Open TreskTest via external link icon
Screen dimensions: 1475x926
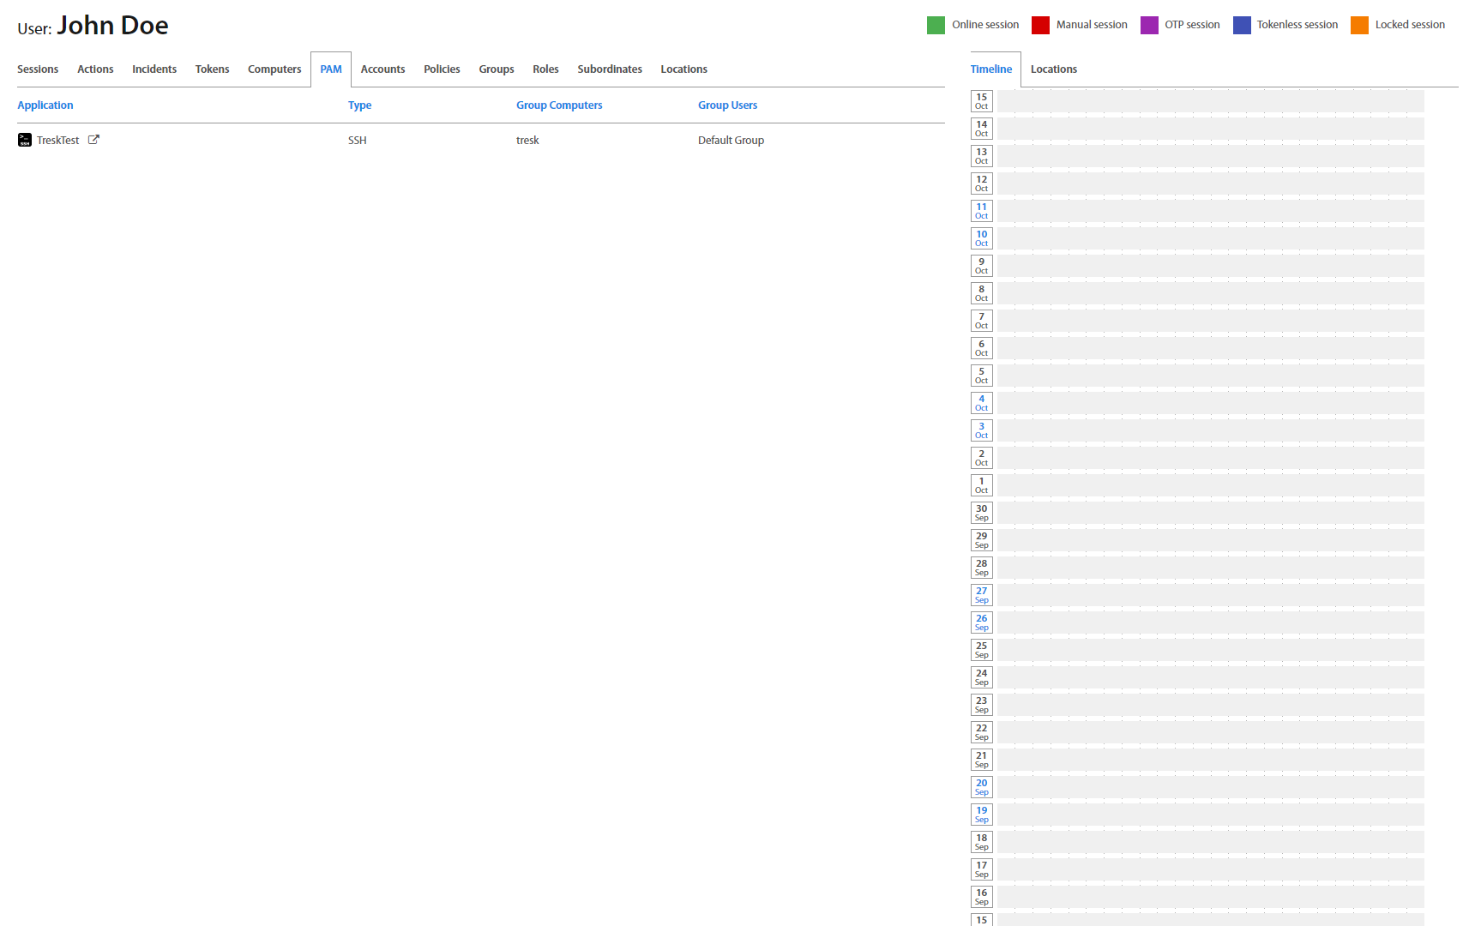click(x=93, y=140)
